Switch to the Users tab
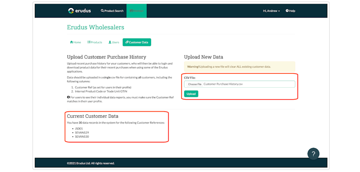Screen dimensions: 360x172 click(114, 42)
